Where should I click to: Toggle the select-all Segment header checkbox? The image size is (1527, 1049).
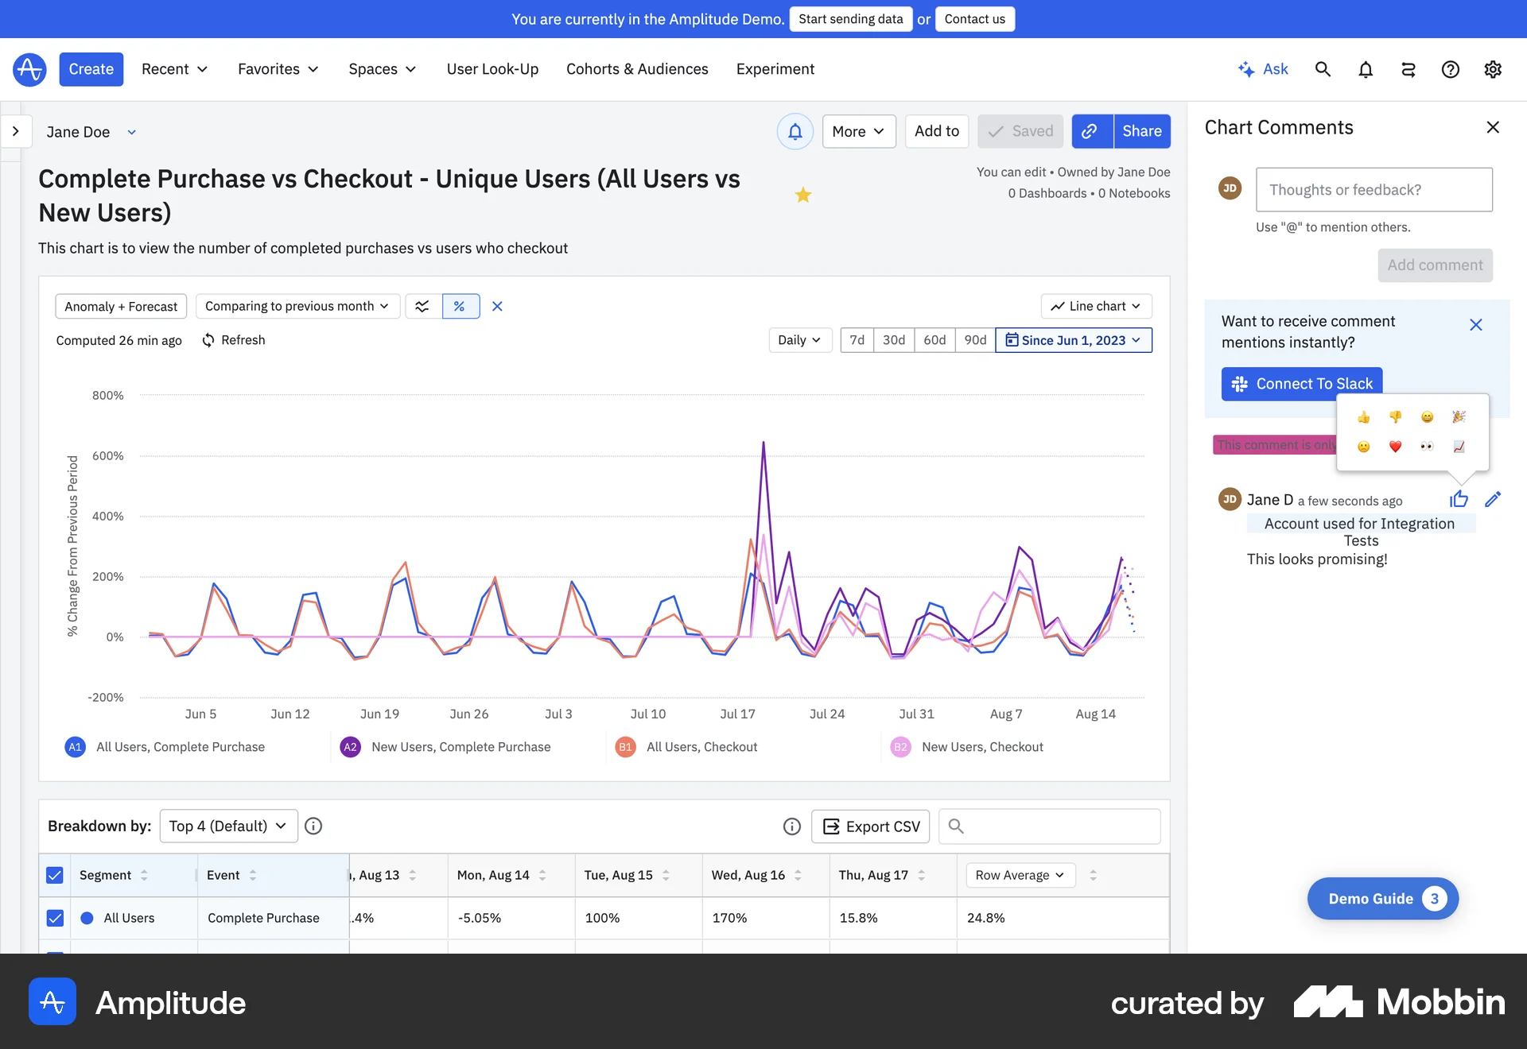point(55,875)
